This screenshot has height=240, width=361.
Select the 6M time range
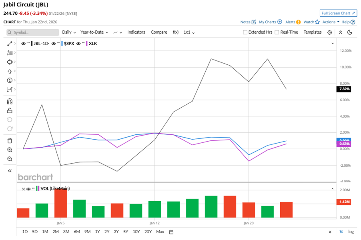[77, 232]
